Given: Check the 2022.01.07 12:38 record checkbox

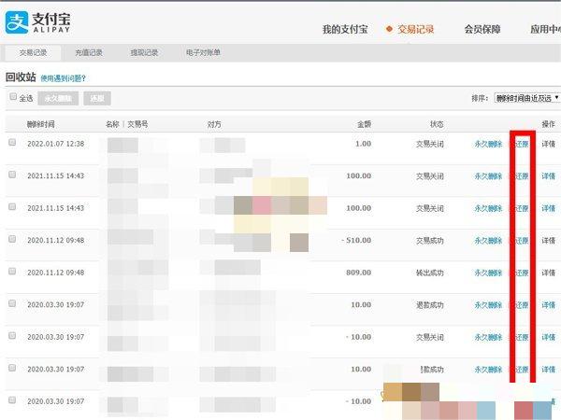Looking at the screenshot, I should tap(12, 143).
